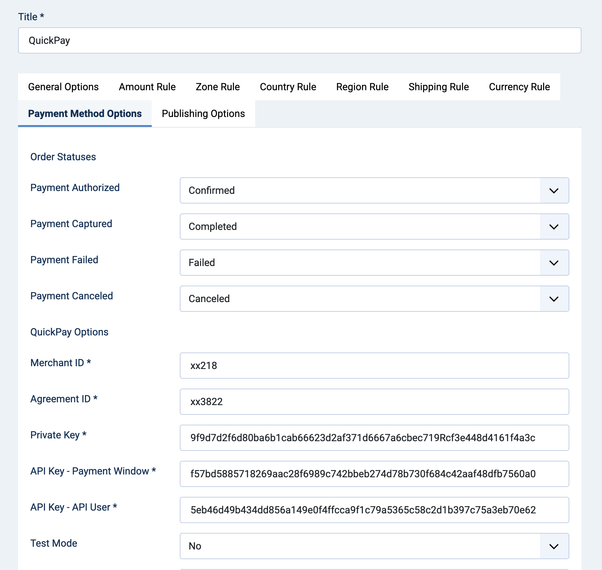Open the Payment Authorized status dropdown
This screenshot has height=570, width=602.
[x=554, y=190]
